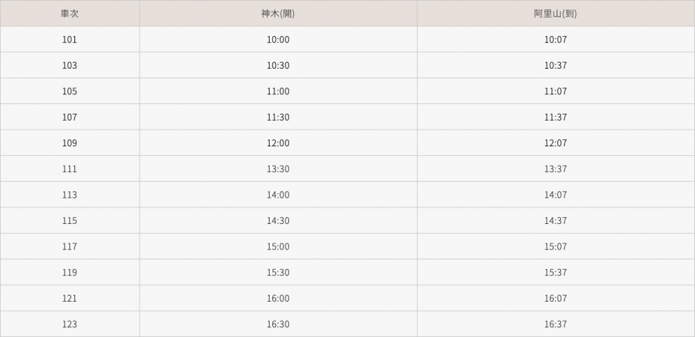Image resolution: width=695 pixels, height=337 pixels.
Task: Click the 16:00 departure time cell
Action: (278, 298)
